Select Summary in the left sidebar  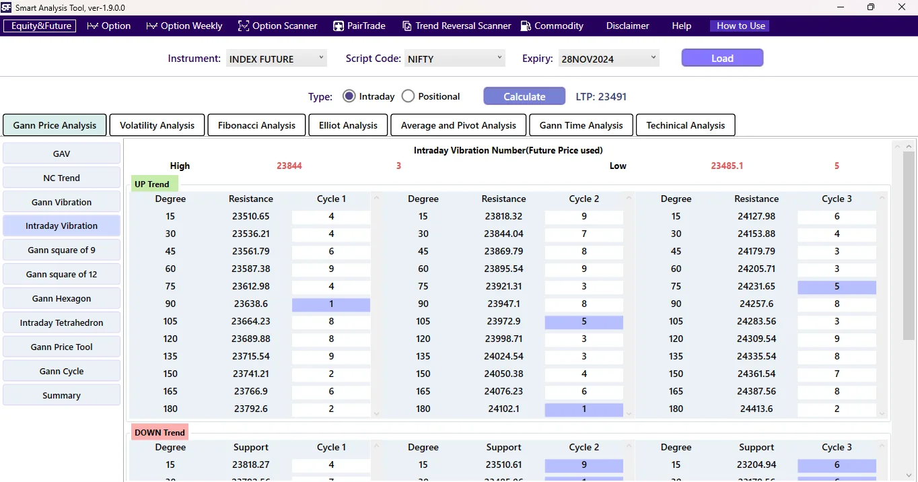tap(61, 395)
